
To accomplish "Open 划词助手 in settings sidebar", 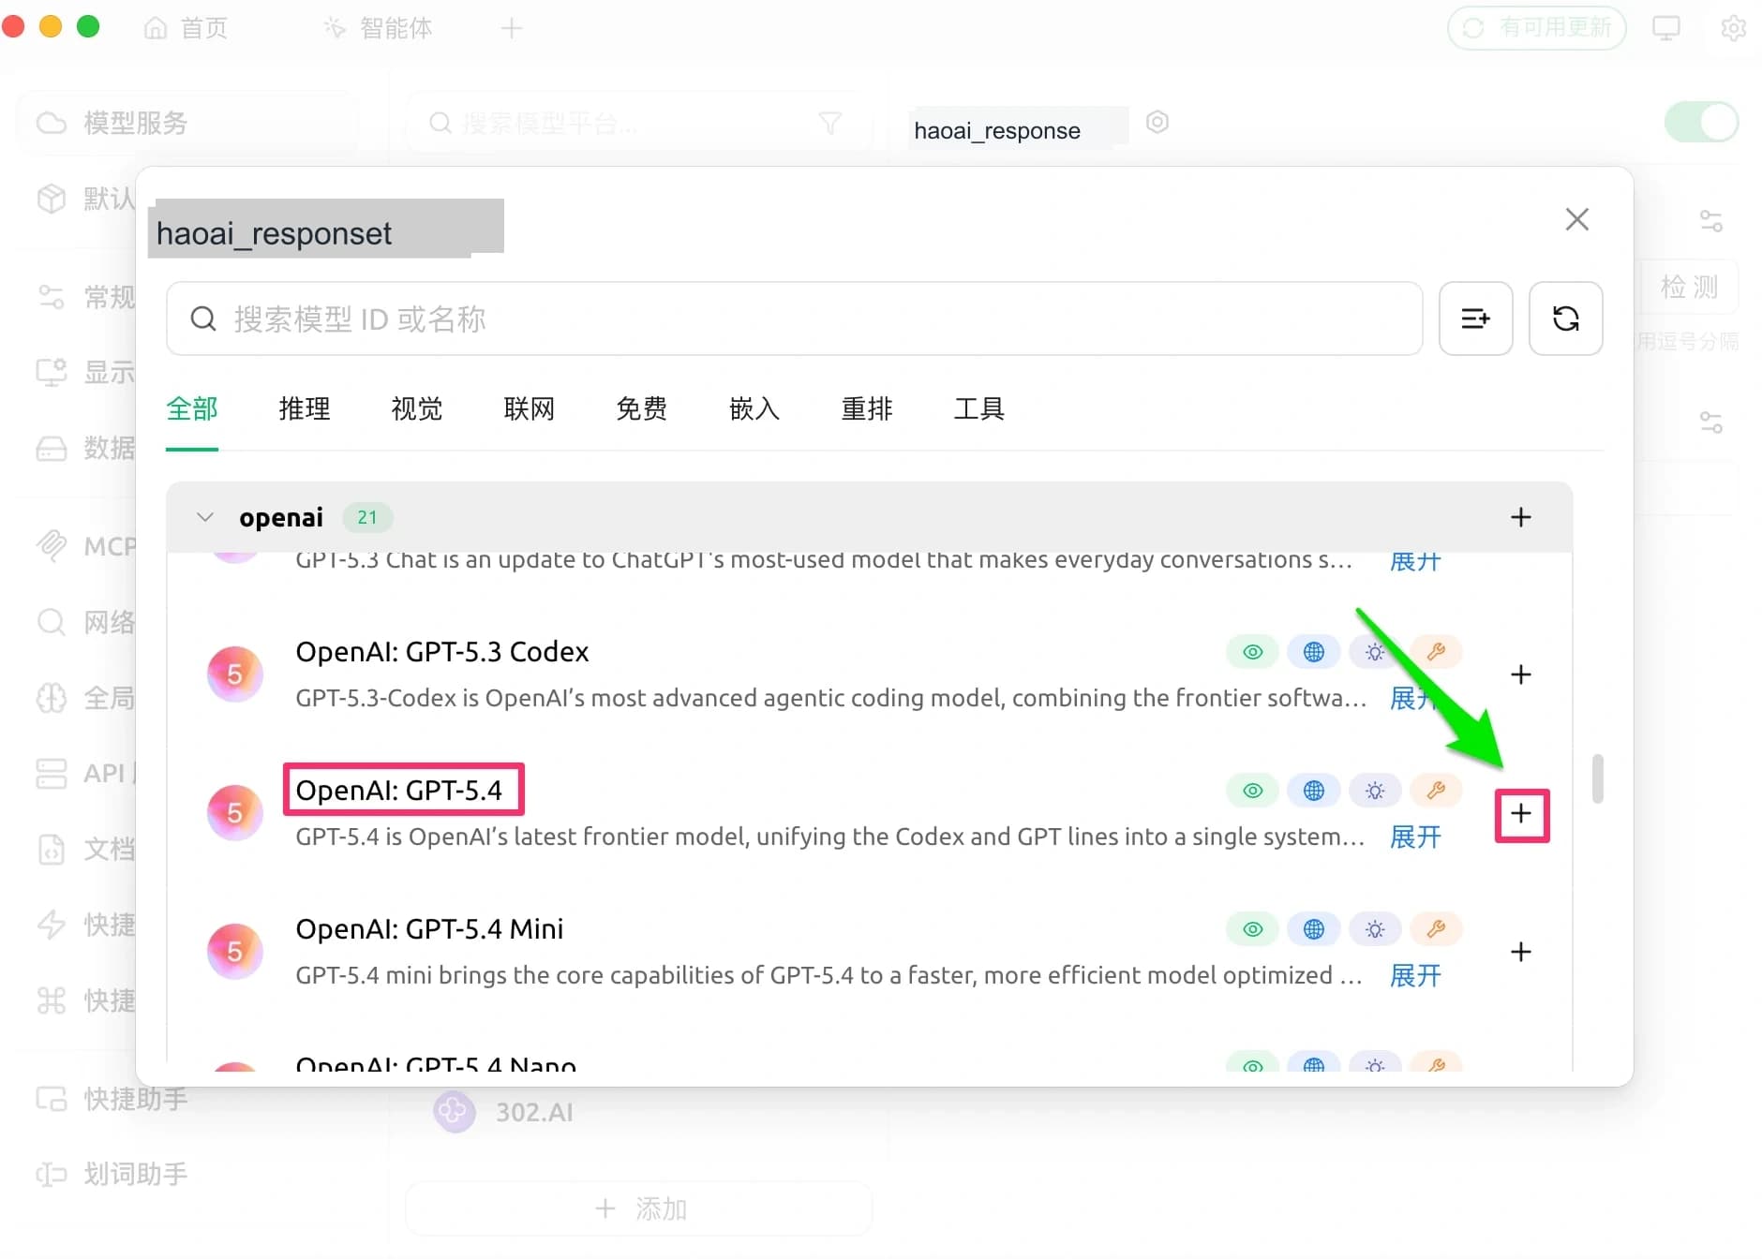I will [x=112, y=1174].
